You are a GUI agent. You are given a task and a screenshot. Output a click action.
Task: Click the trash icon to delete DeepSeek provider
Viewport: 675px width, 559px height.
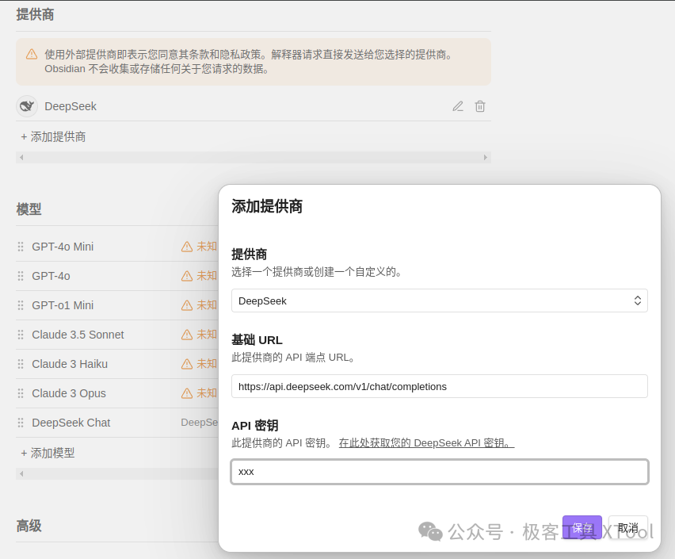[x=480, y=105]
